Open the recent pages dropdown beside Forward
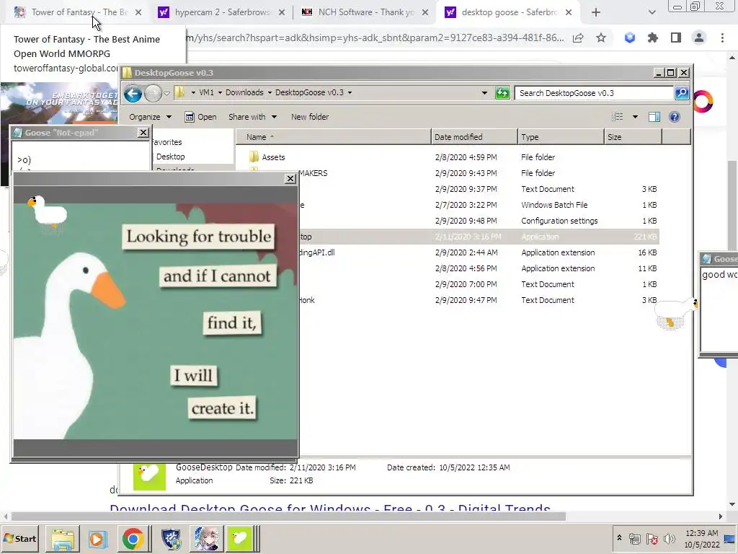This screenshot has width=738, height=554. 166,93
